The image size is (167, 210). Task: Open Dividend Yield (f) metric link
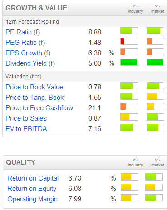(x=30, y=63)
